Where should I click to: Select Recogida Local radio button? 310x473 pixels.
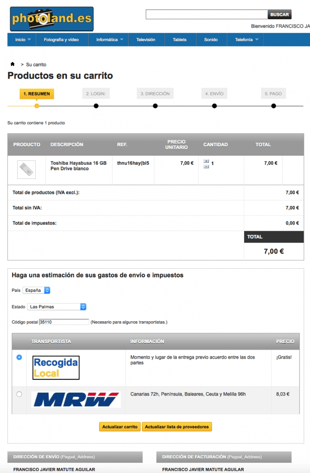(19, 357)
